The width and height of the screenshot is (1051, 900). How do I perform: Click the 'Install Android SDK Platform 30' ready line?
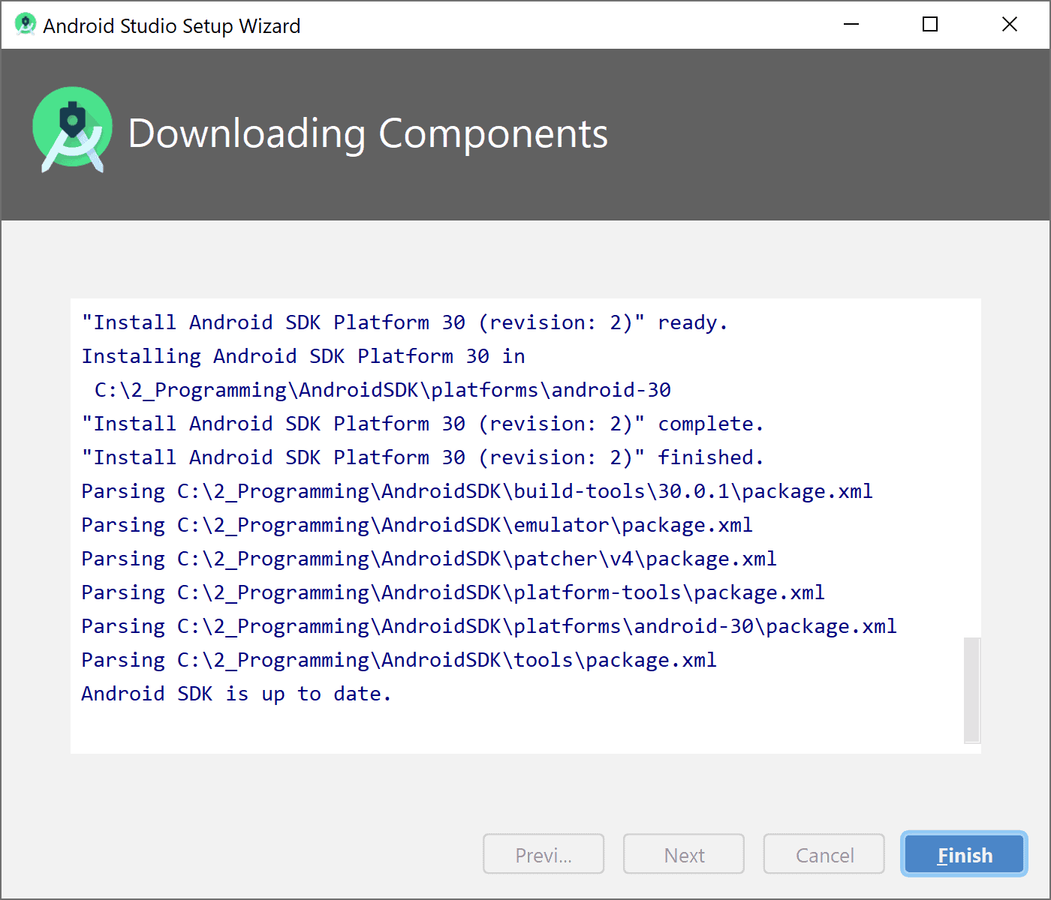(405, 322)
